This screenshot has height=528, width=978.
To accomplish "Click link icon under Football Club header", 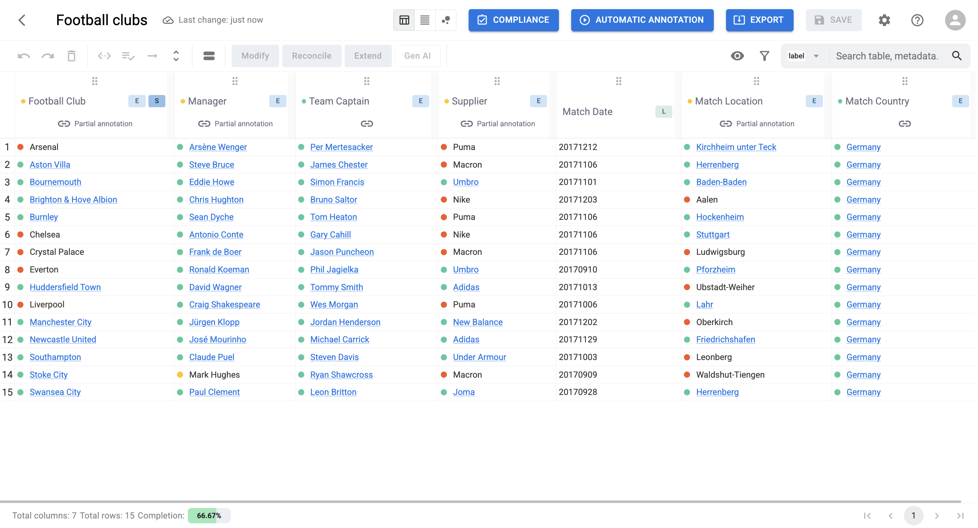I will [64, 124].
